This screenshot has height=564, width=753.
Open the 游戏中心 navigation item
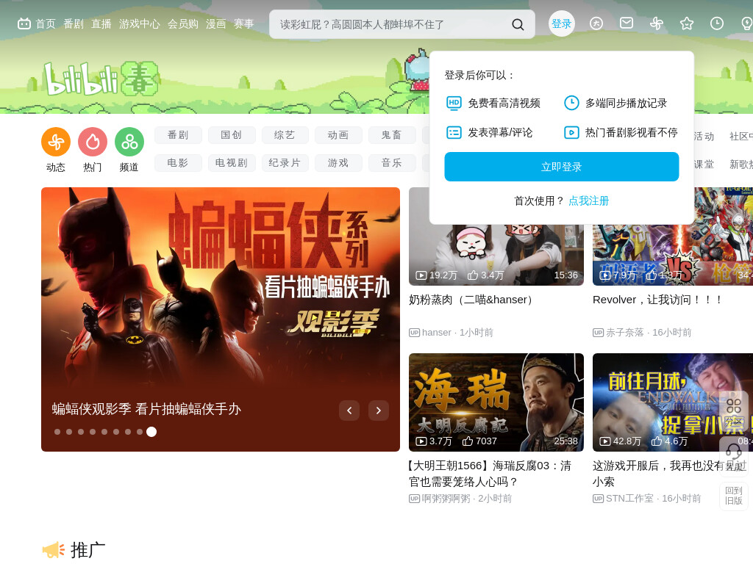coord(139,24)
